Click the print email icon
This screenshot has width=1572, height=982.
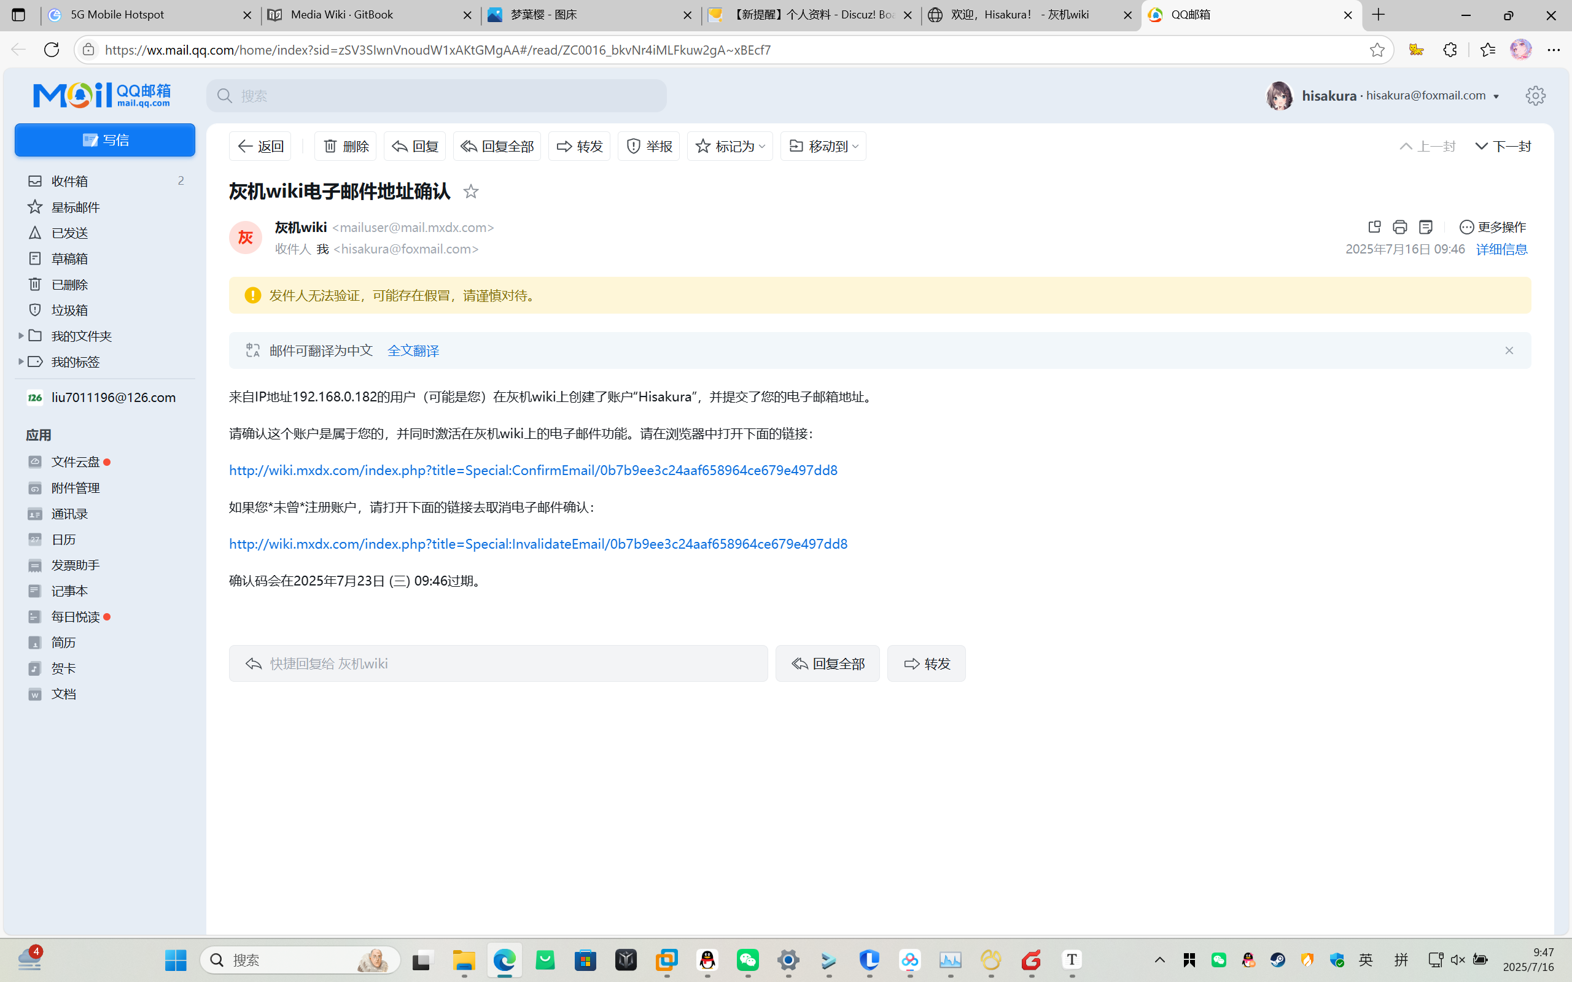pos(1400,226)
